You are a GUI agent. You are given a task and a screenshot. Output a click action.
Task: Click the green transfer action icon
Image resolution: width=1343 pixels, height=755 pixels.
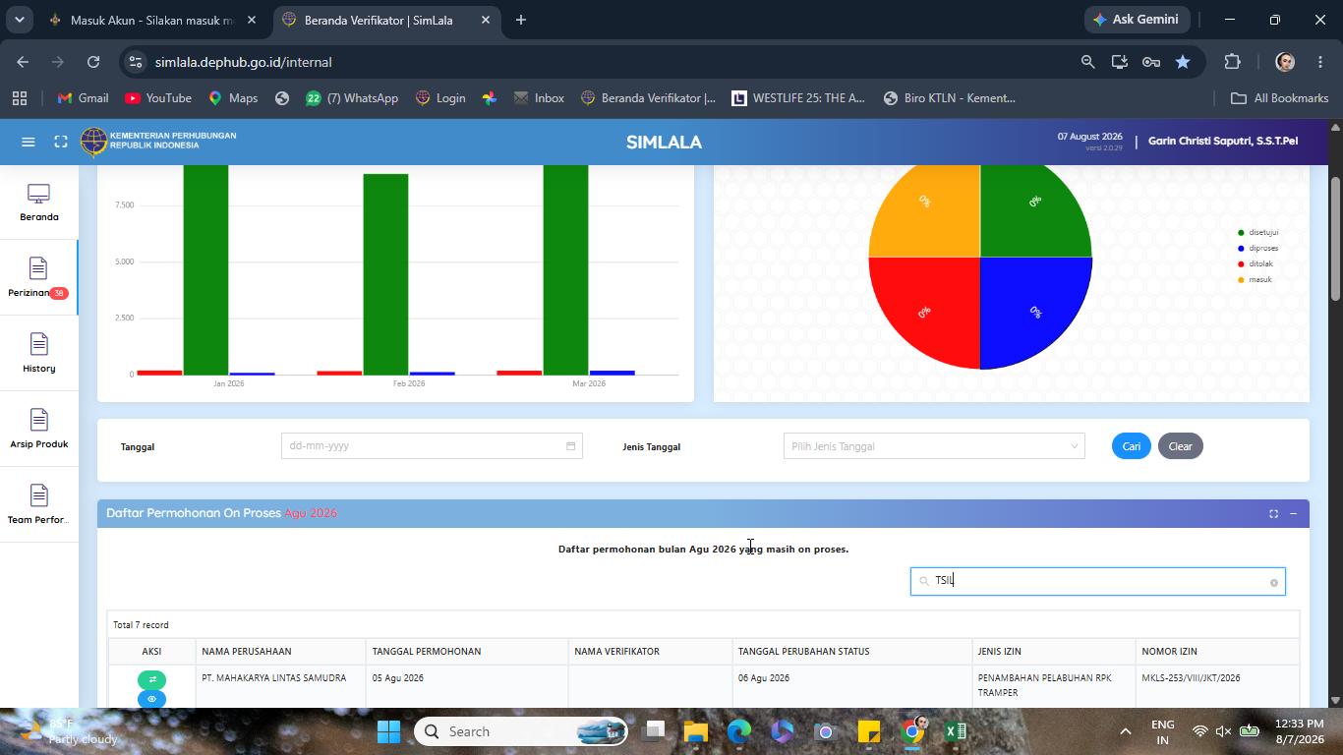coord(151,679)
